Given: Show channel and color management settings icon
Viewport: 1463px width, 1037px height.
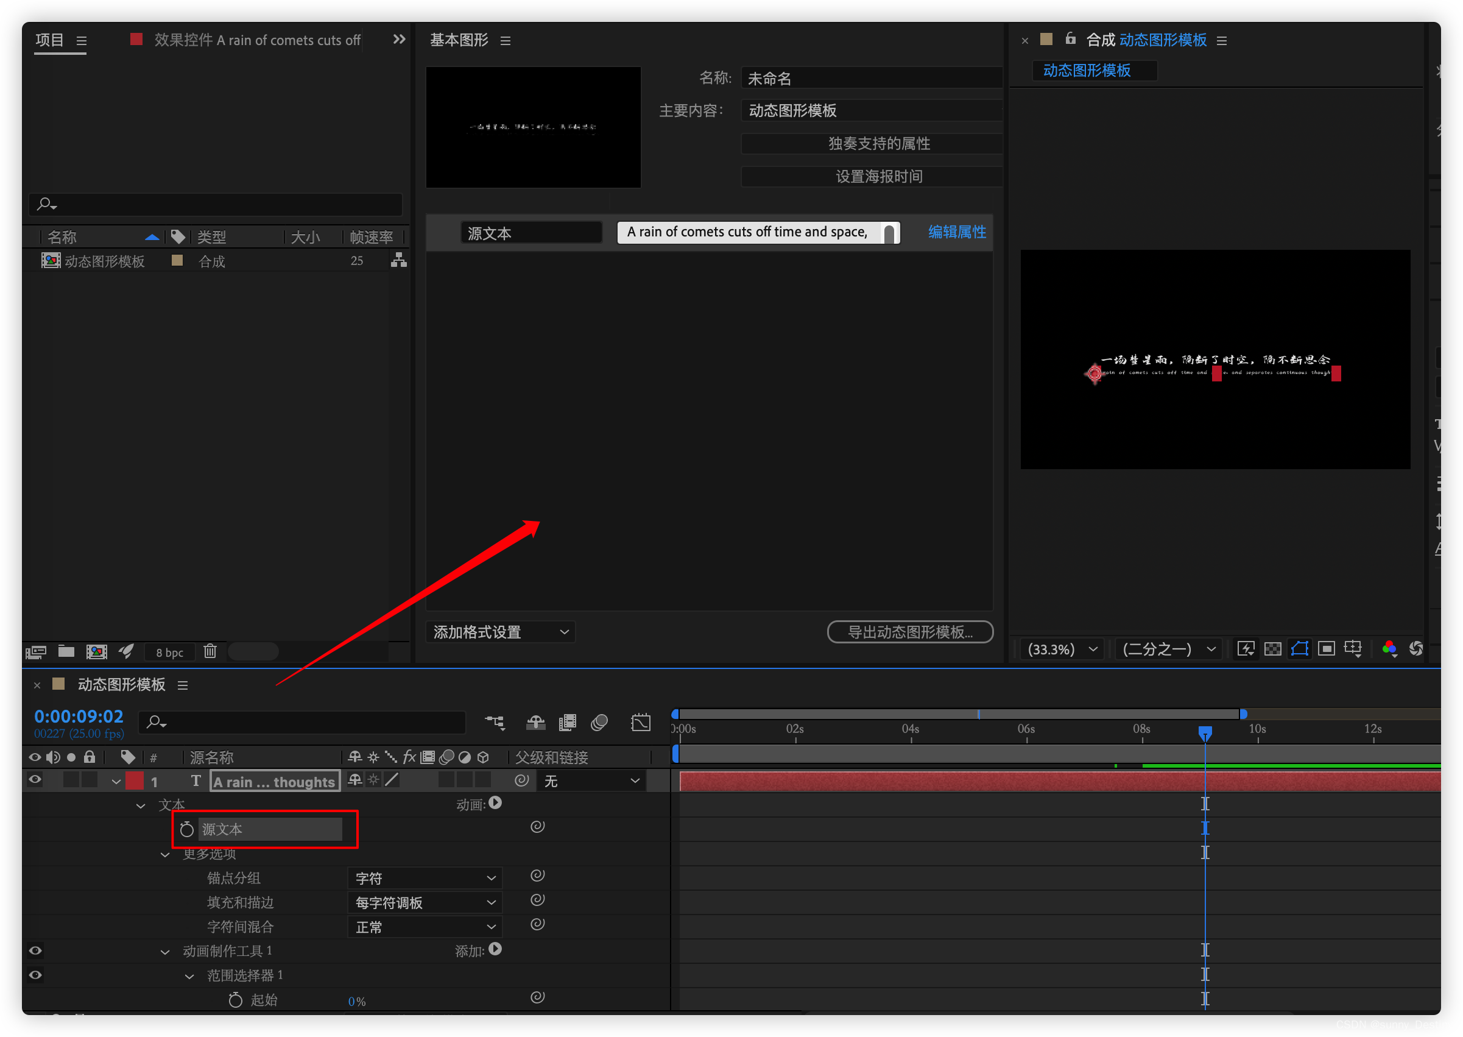Looking at the screenshot, I should click(1389, 649).
